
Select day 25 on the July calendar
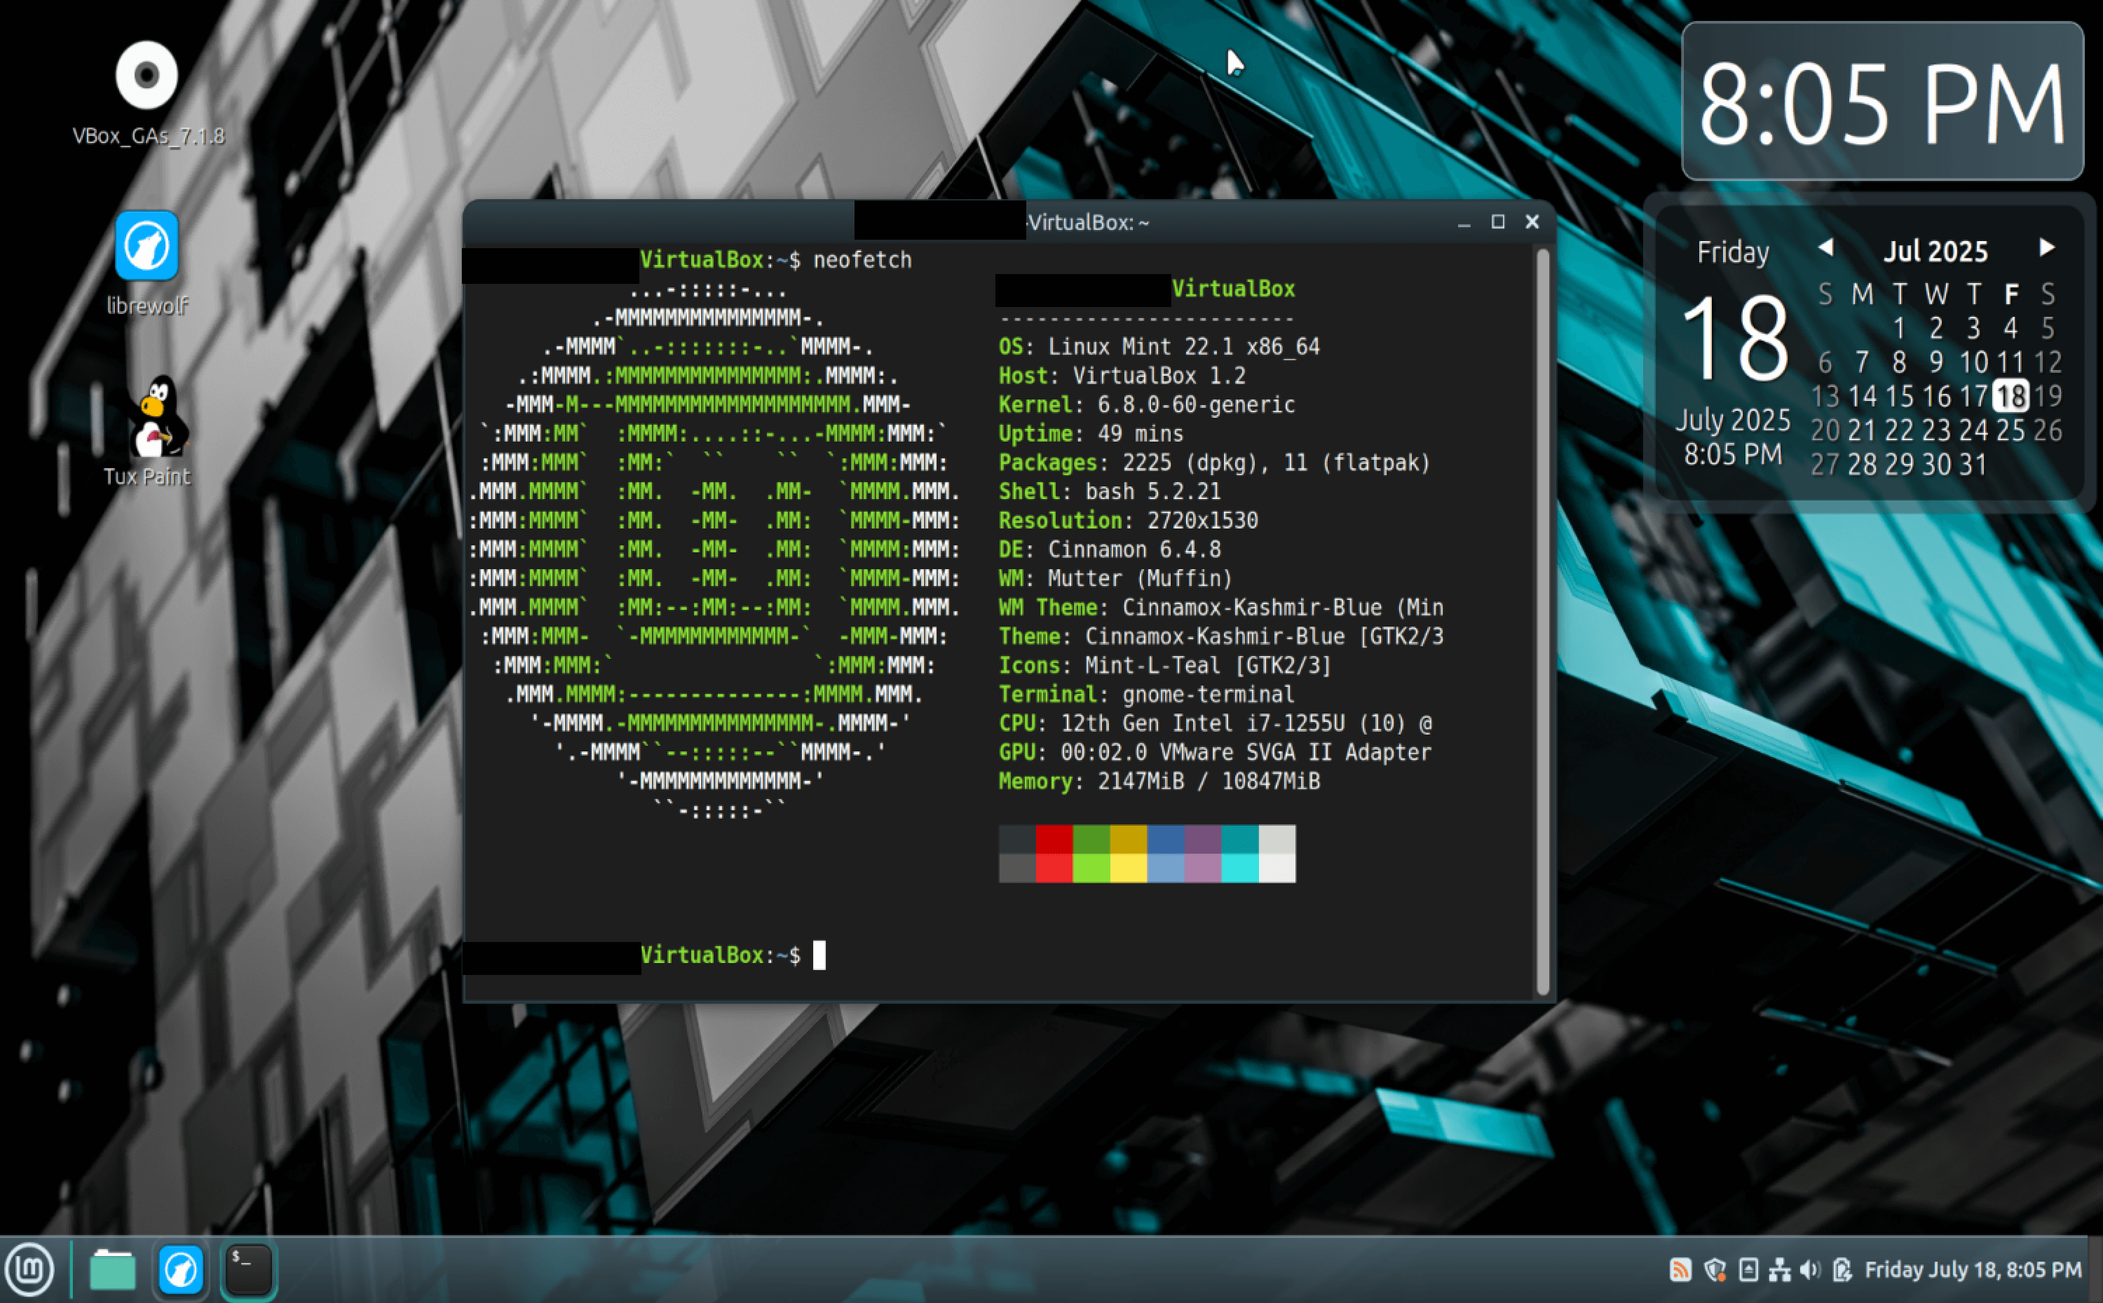(x=2010, y=430)
